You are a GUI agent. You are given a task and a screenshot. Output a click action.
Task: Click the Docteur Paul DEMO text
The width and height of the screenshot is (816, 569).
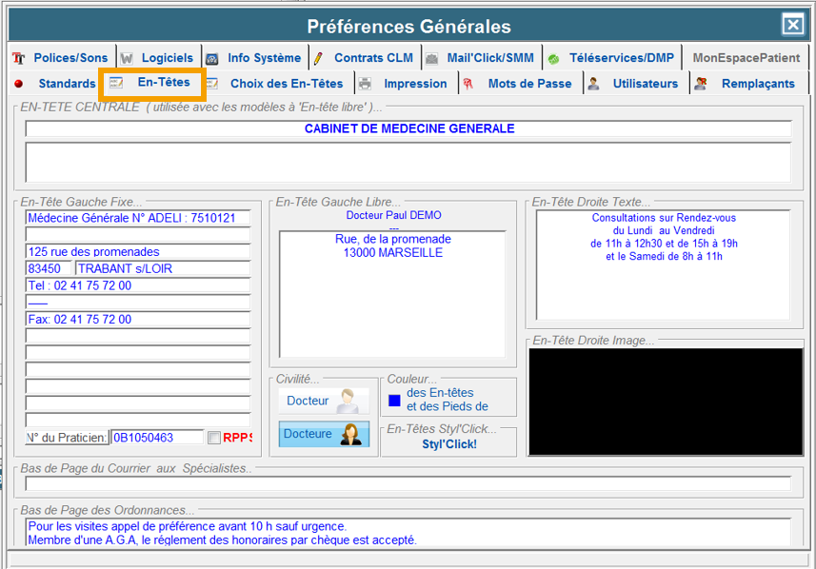point(393,215)
